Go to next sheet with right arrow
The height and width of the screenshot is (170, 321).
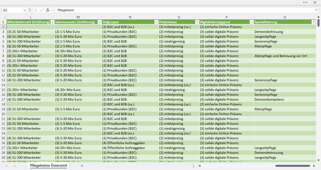(x=14, y=166)
